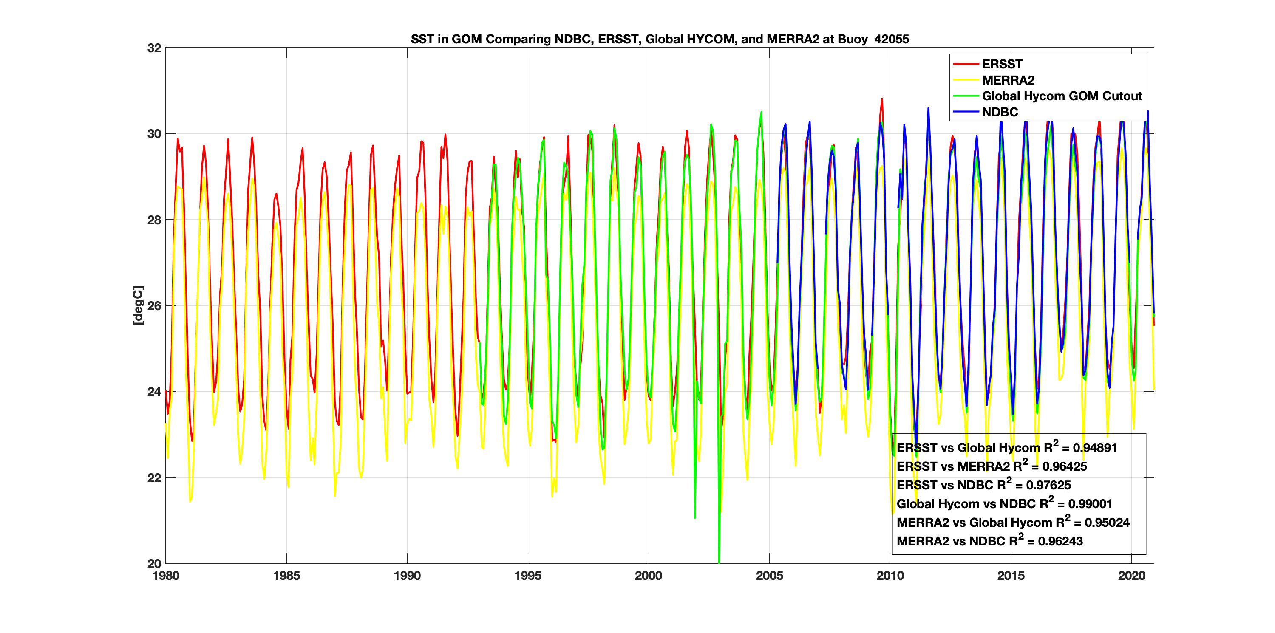Click the ERSST vs Global Hycom R² text
The height and width of the screenshot is (633, 1275).
pyautogui.click(x=1006, y=447)
